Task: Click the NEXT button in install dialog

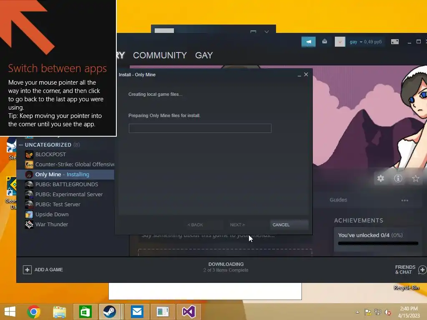Action: pyautogui.click(x=237, y=225)
